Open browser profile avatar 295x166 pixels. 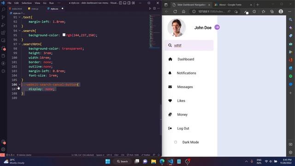(281, 12)
